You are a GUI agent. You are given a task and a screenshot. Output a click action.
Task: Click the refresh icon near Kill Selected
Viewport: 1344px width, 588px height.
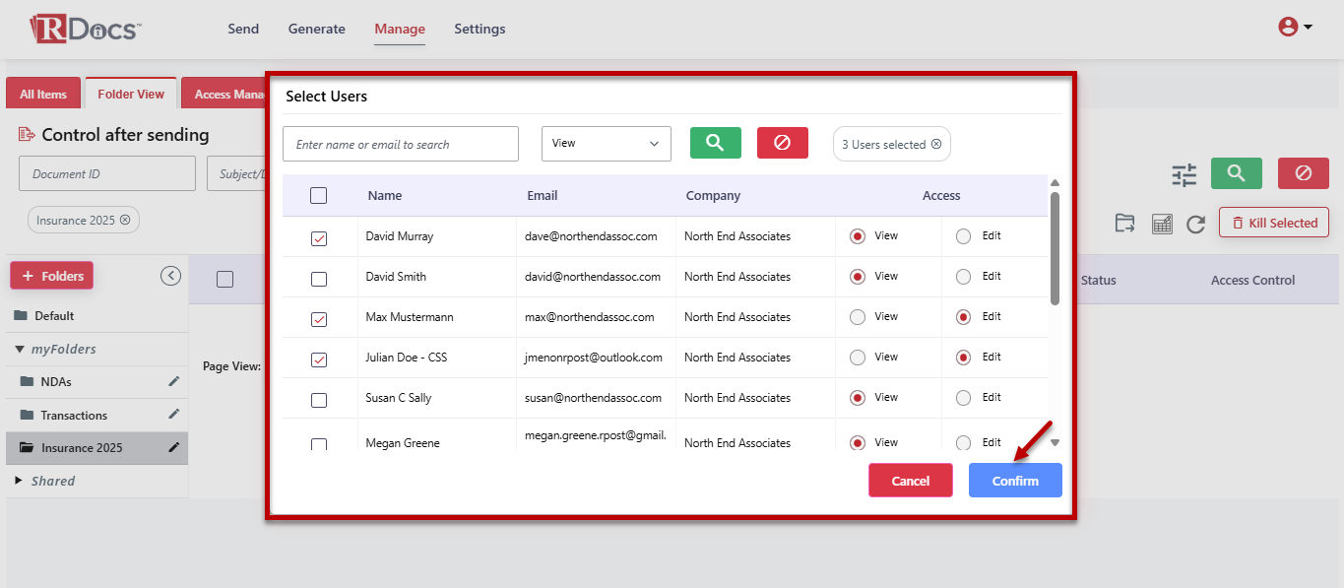(x=1195, y=224)
